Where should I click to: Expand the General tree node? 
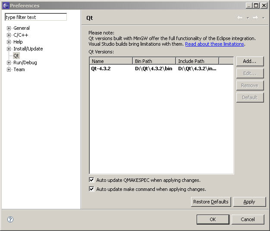[x=9, y=28]
